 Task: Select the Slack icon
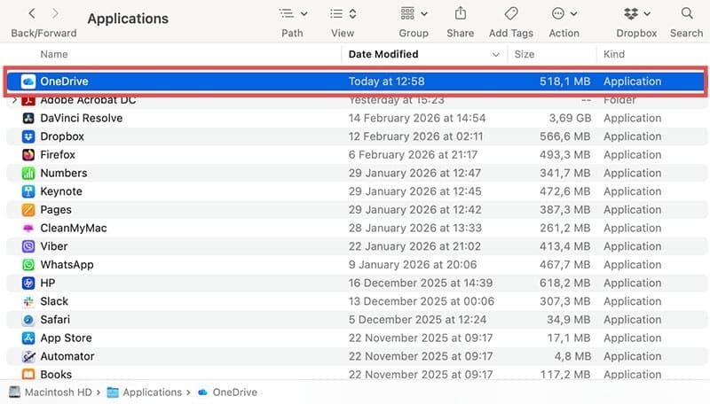28,301
